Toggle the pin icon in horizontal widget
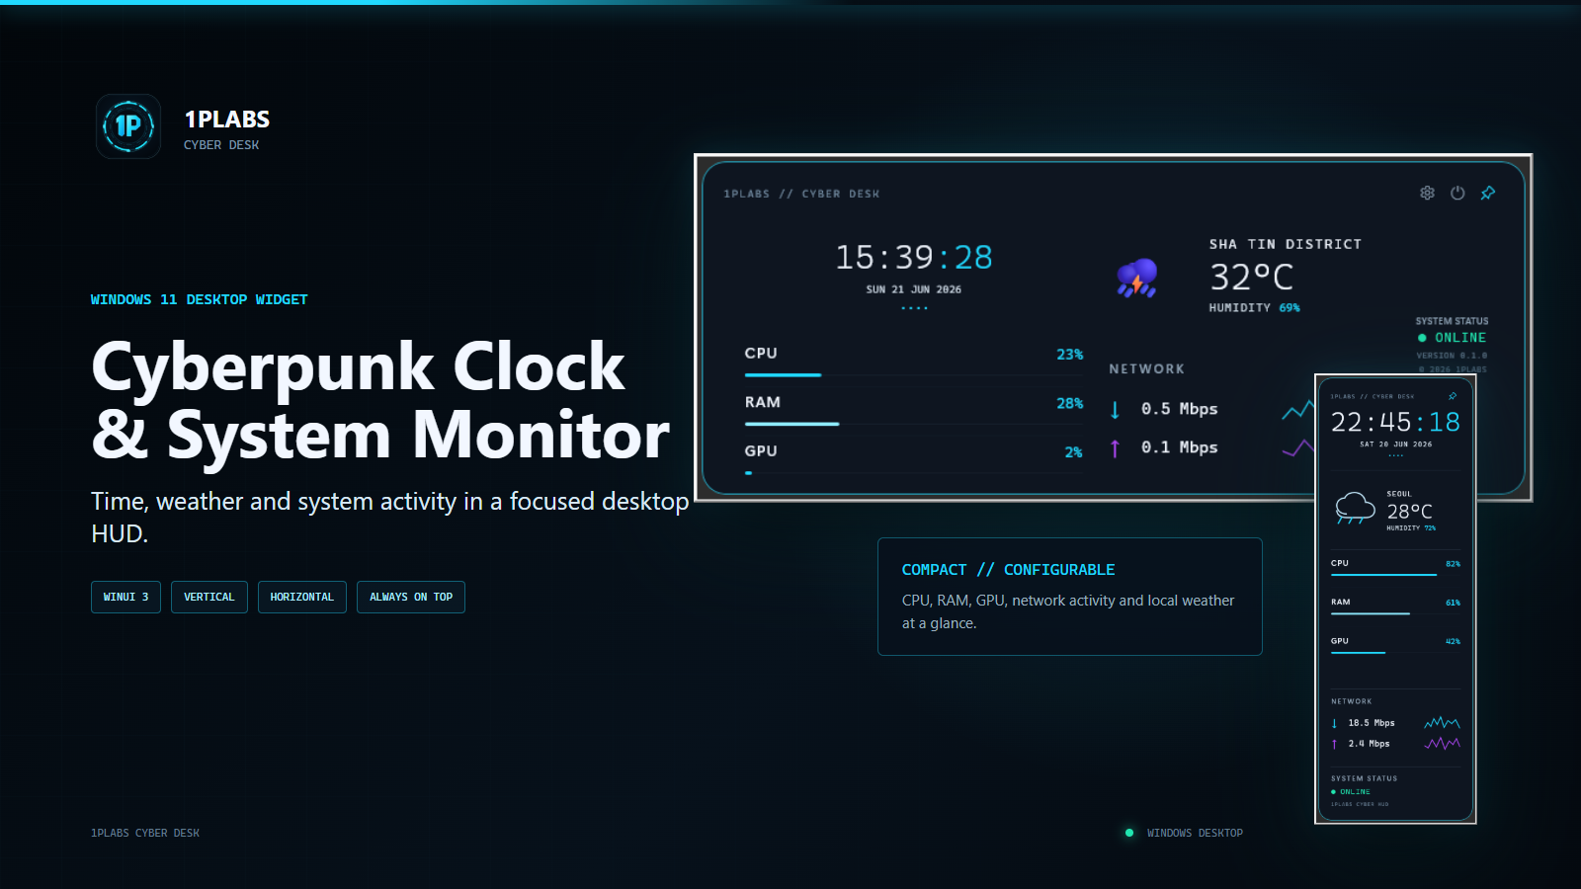This screenshot has height=889, width=1581. coord(1488,193)
